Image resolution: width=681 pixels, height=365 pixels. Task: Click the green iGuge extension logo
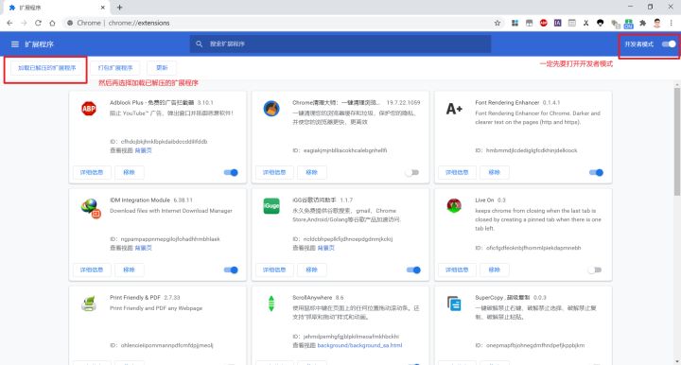(x=271, y=206)
